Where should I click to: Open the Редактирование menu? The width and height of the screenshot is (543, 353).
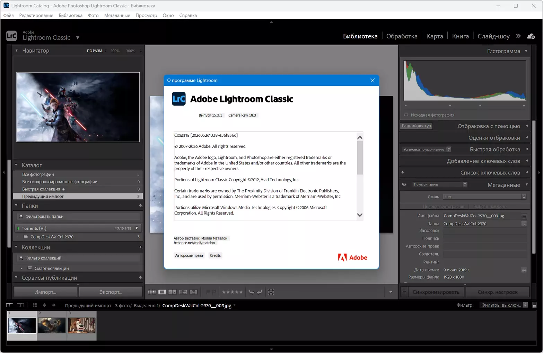36,15
